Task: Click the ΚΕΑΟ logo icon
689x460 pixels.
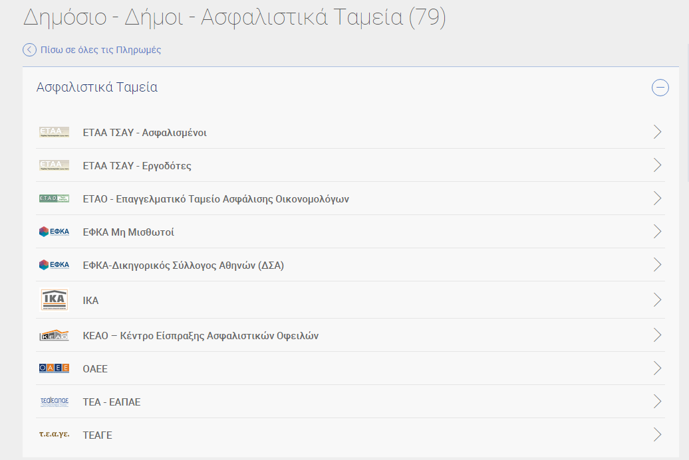Action: click(54, 336)
